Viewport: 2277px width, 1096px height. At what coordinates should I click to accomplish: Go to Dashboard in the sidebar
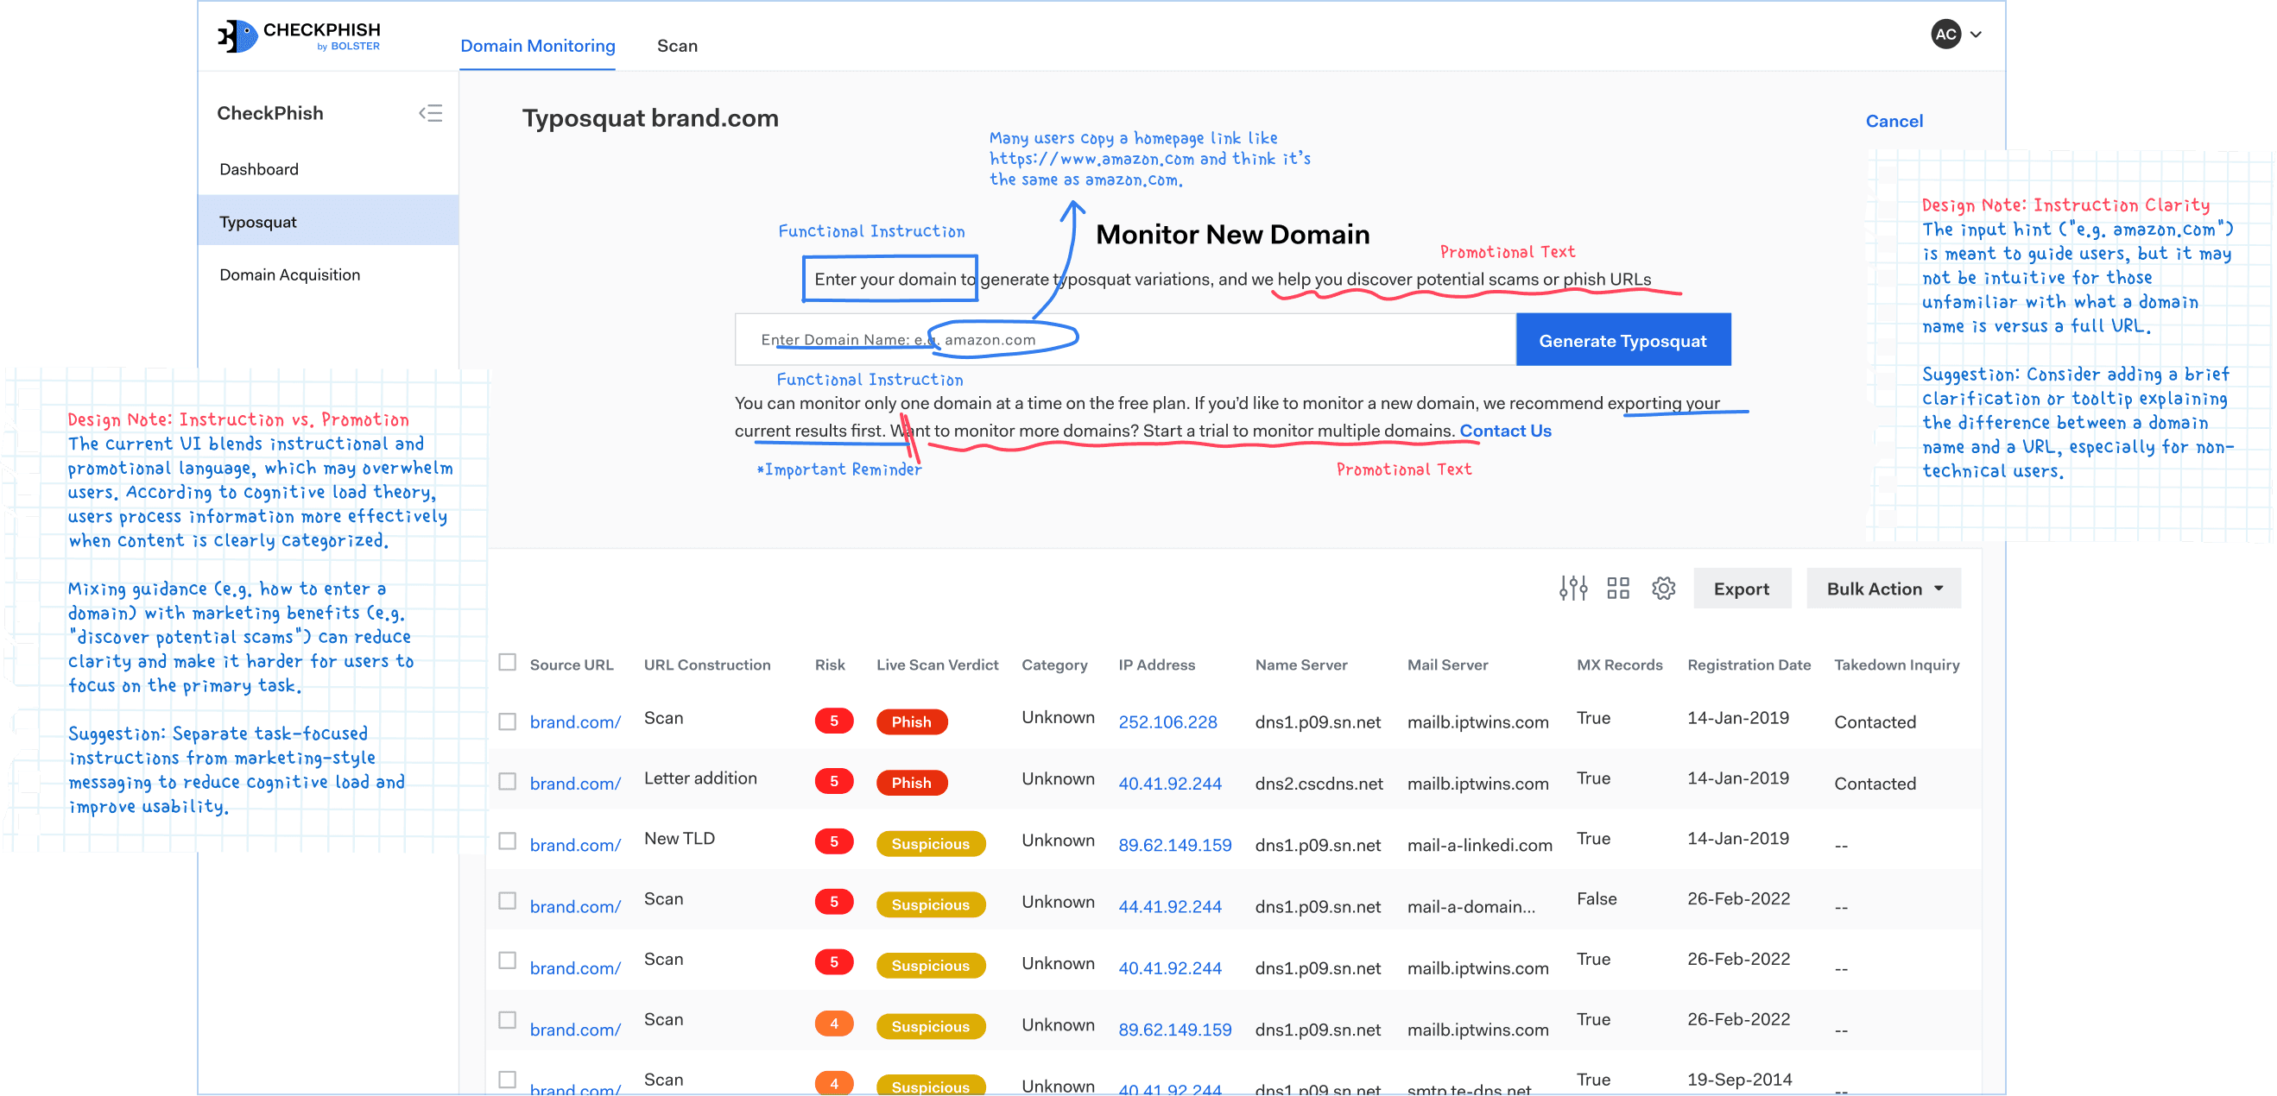click(x=259, y=168)
